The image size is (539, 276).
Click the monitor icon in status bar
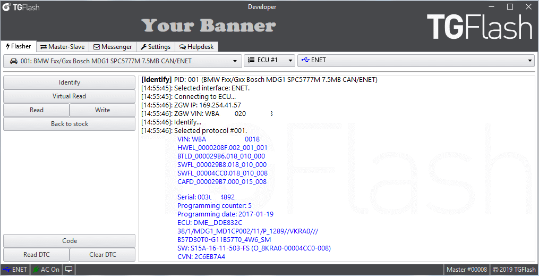click(69, 270)
